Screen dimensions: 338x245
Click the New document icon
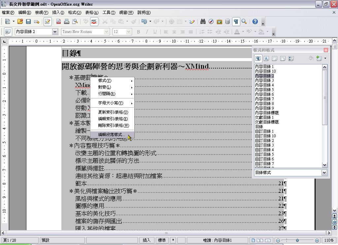pyautogui.click(x=8, y=21)
